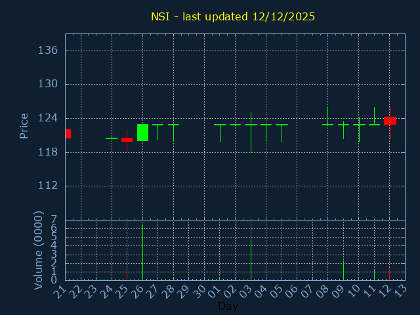Screen dimensions: 420x315
Task: Click the red candle at day 21
Action: click(x=68, y=134)
